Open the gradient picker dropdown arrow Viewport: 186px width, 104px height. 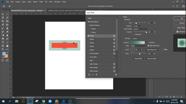click(x=146, y=42)
